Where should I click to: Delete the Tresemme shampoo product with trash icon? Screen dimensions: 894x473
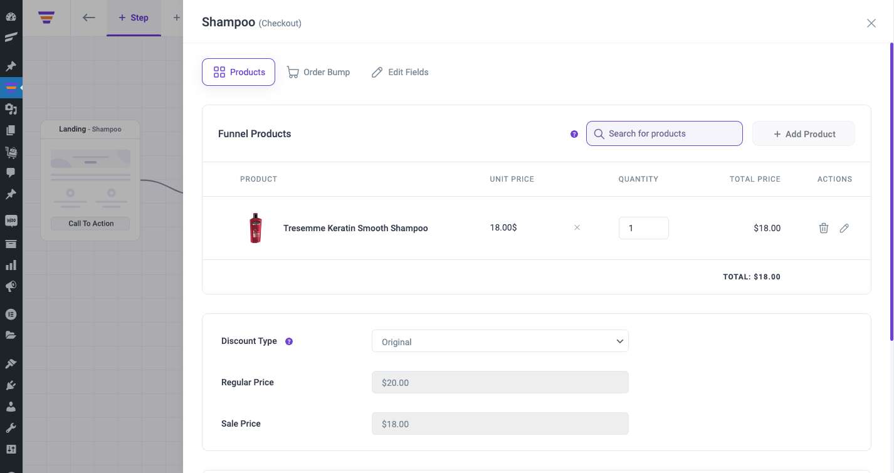pos(824,228)
